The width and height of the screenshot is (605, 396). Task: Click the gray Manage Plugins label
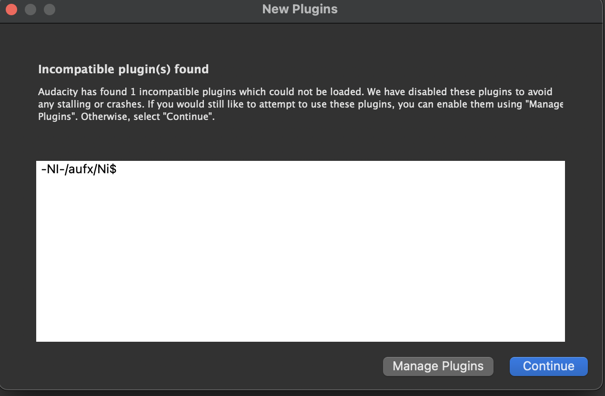438,366
